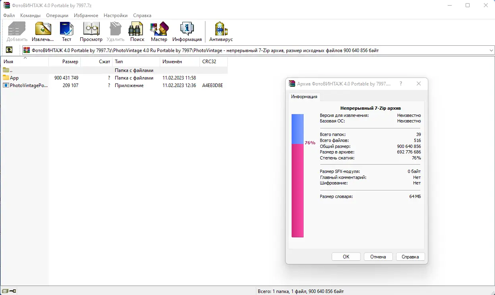Select the App folder row name
This screenshot has width=495, height=295.
click(14, 78)
